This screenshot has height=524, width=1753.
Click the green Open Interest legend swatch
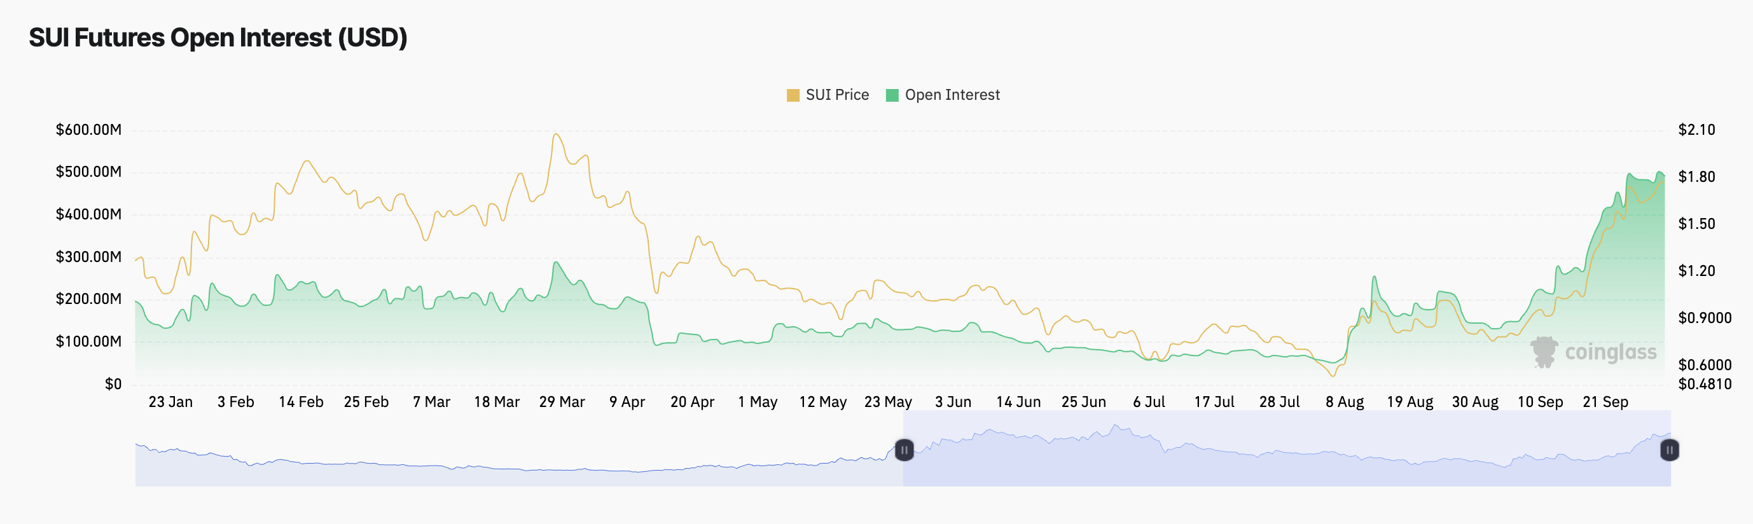tap(892, 95)
